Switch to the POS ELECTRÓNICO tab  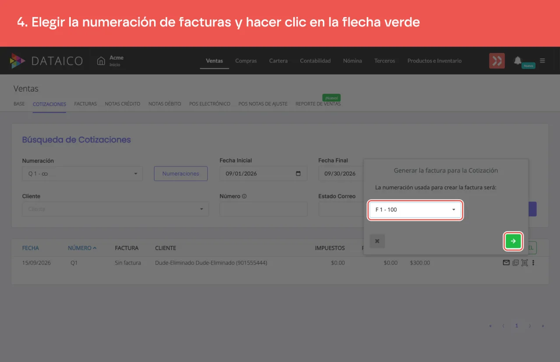point(210,104)
